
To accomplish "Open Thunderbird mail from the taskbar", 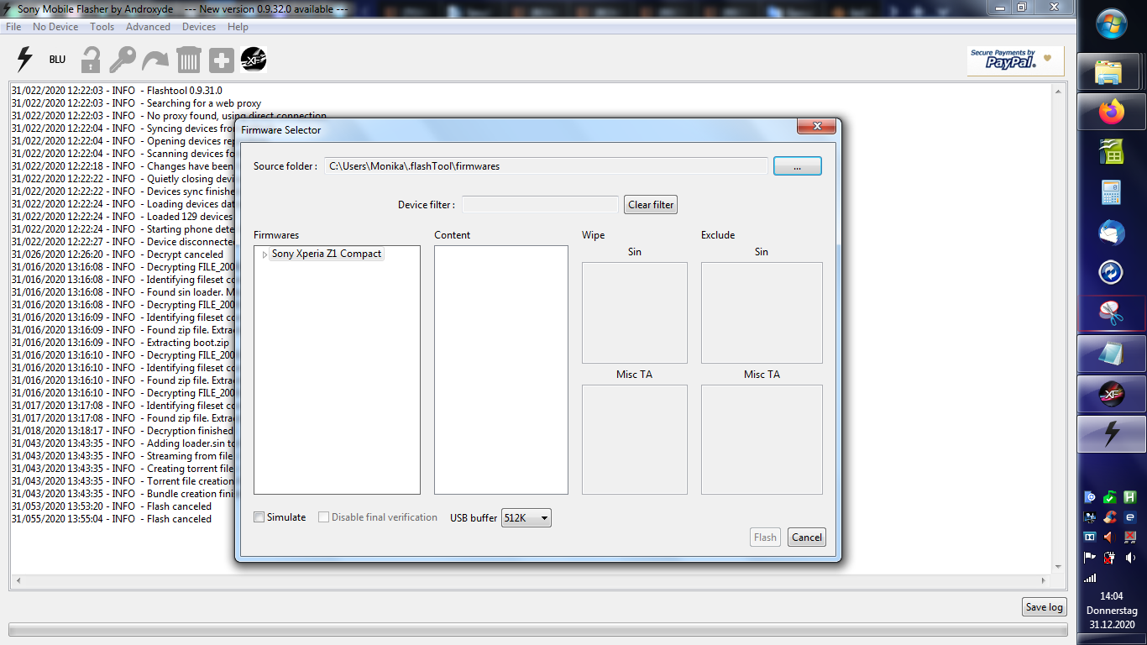I will click(x=1112, y=233).
